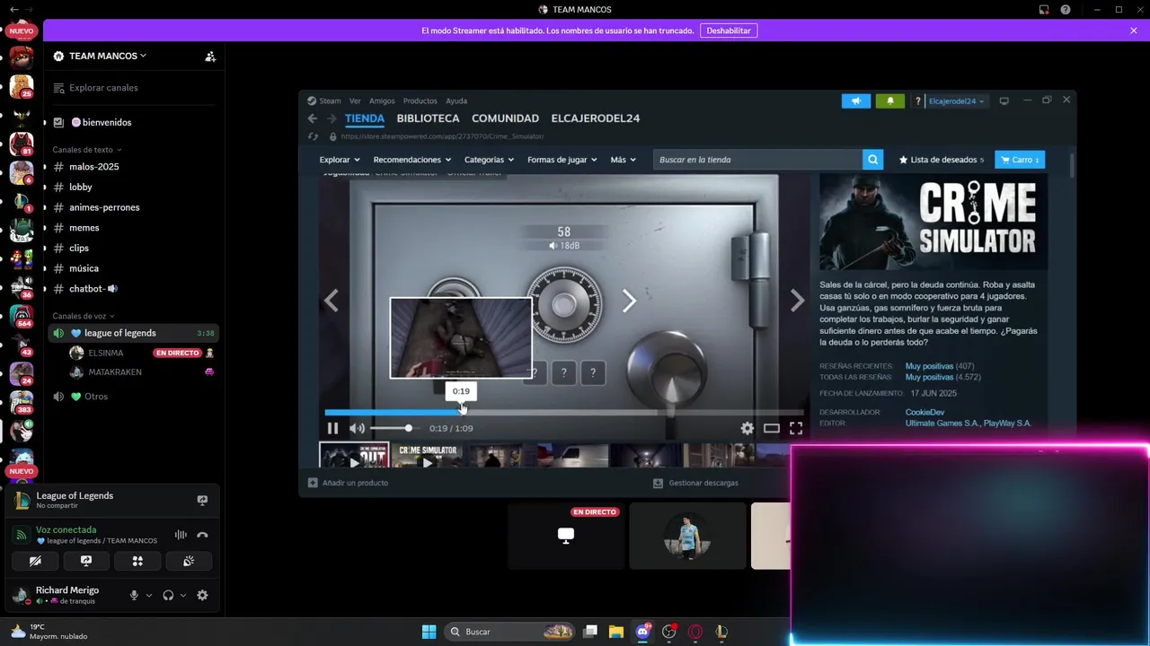The width and height of the screenshot is (1150, 646).
Task: Open the trailer video settings gear
Action: [x=747, y=428]
